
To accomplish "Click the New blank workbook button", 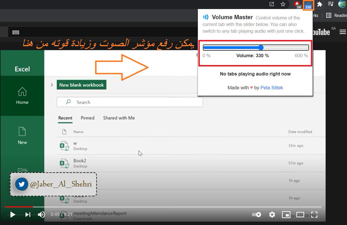I will coord(82,85).
